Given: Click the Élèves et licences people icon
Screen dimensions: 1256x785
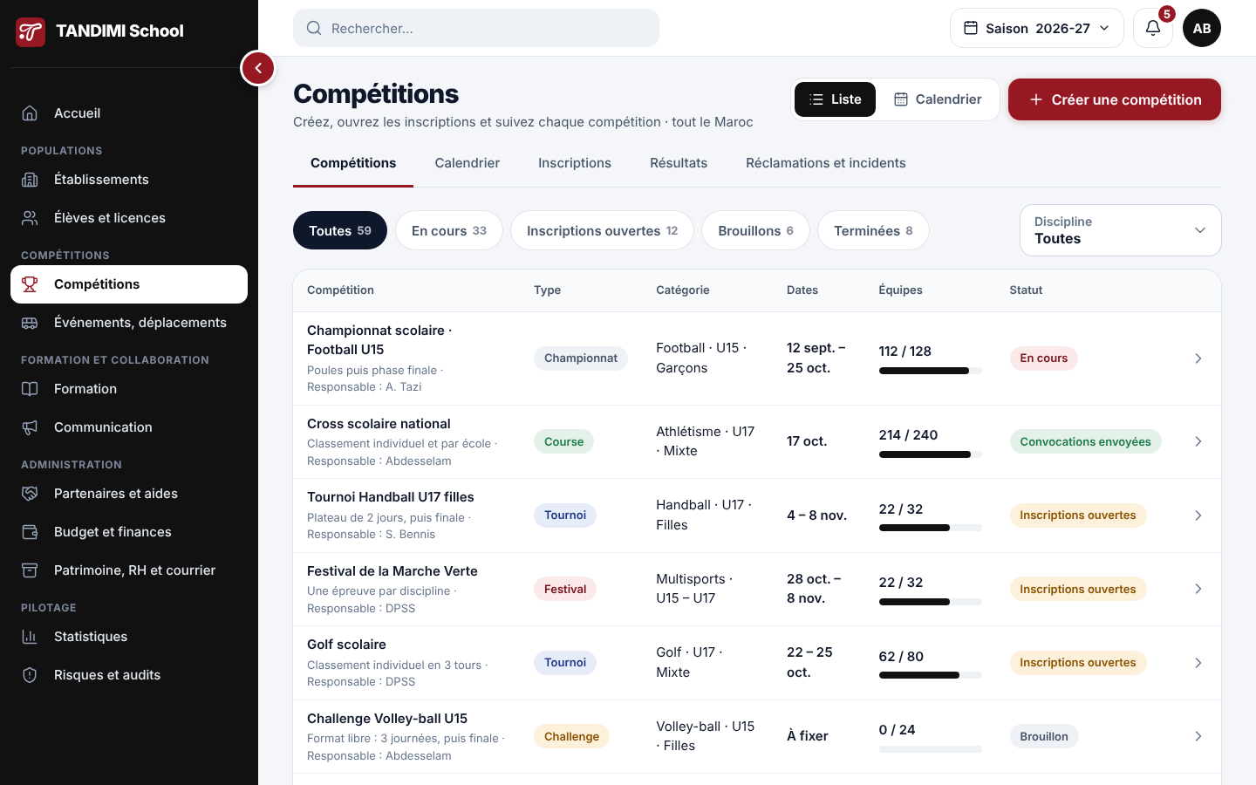Looking at the screenshot, I should (30, 218).
